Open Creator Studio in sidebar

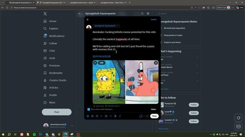[55, 80]
